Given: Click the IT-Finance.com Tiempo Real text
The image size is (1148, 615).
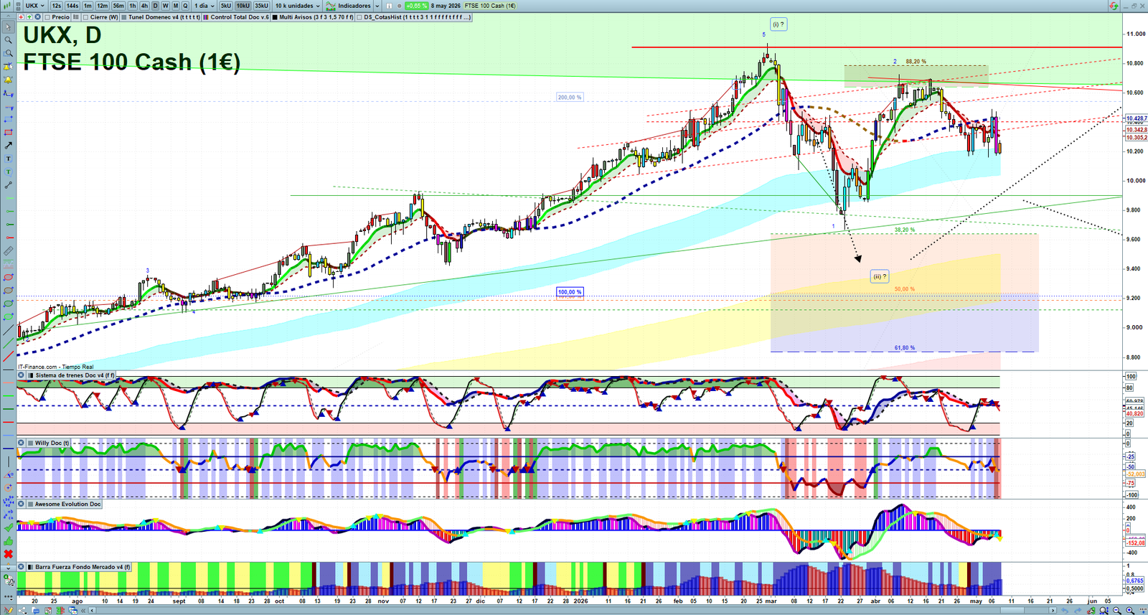Looking at the screenshot, I should click(55, 367).
